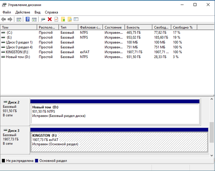Screen dimensions: 215x171
Task: Open the blue question-mark Help icon
Action: [28, 19]
